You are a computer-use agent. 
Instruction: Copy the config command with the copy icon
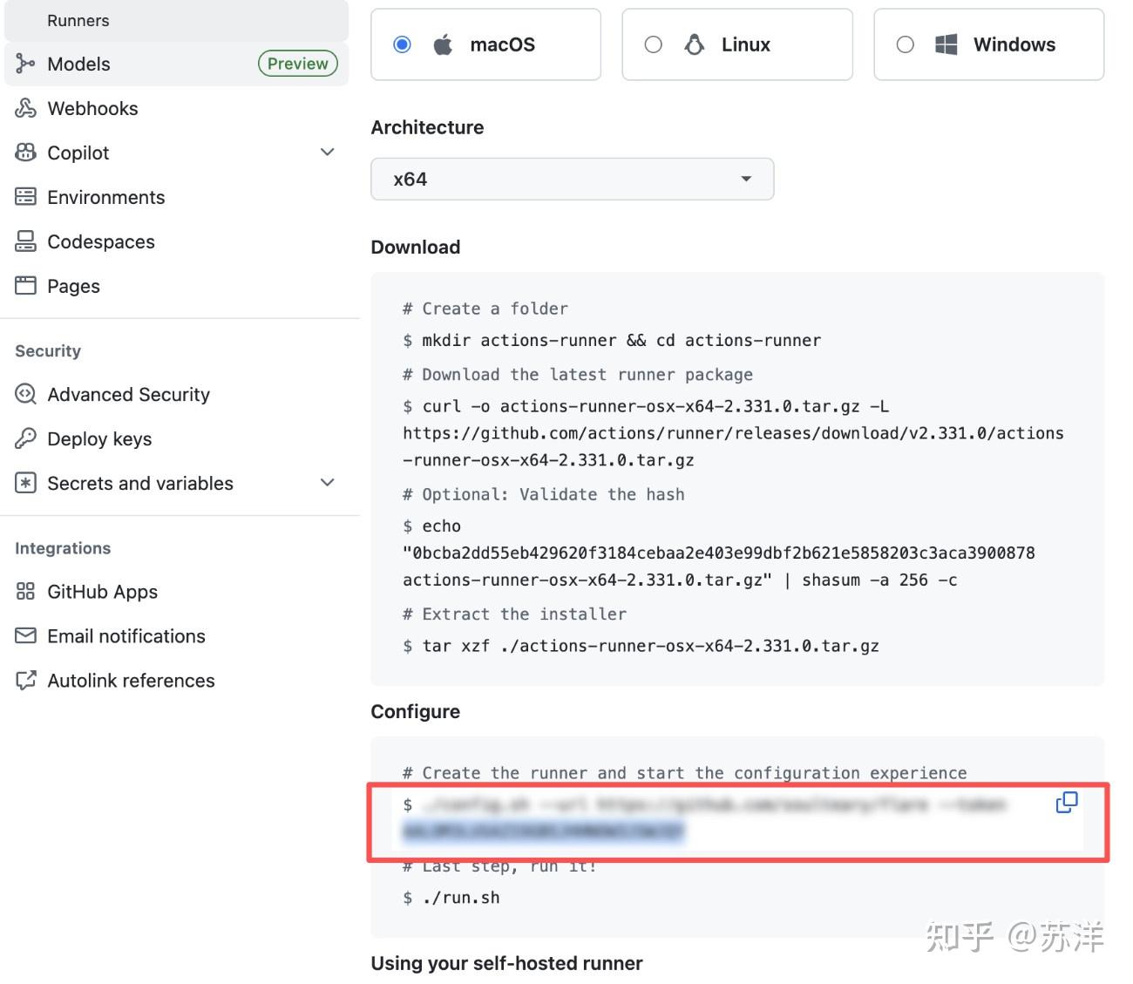pos(1067,803)
